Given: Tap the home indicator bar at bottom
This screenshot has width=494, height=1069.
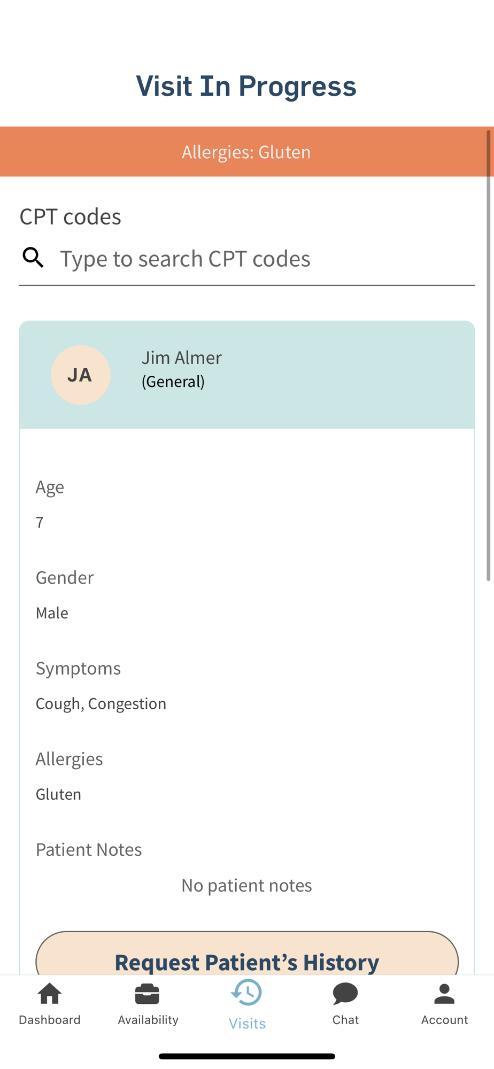Looking at the screenshot, I should click(247, 1056).
